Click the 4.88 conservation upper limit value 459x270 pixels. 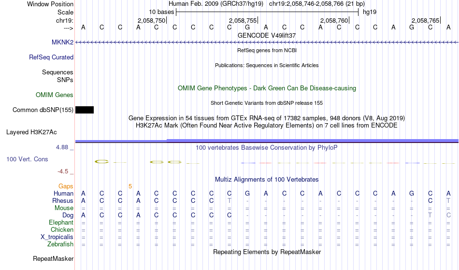(62, 147)
